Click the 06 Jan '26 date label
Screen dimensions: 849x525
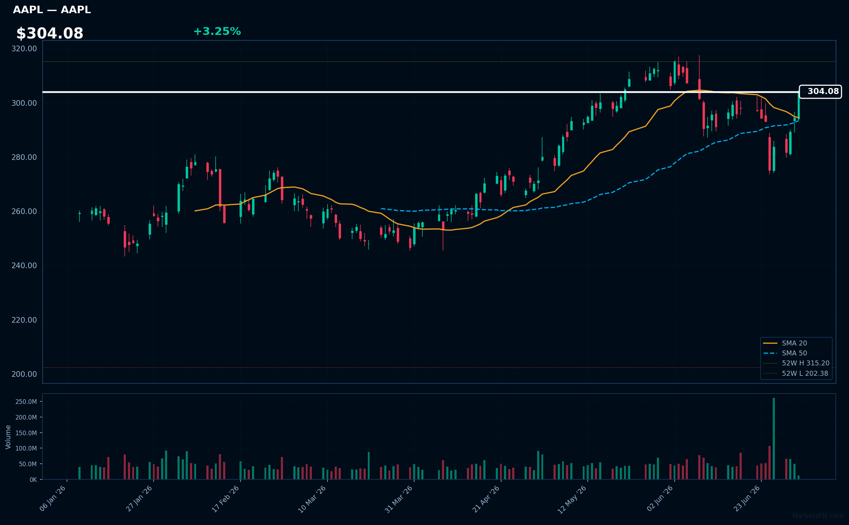[x=53, y=499]
